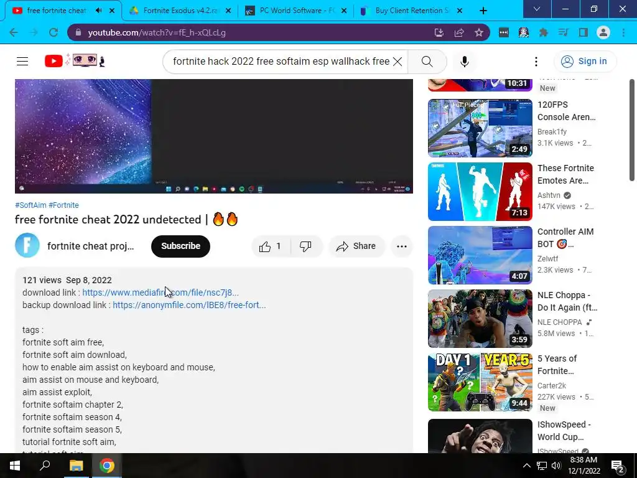This screenshot has height=478, width=637.
Task: Open the avatar-face extension icon
Action: 523,32
